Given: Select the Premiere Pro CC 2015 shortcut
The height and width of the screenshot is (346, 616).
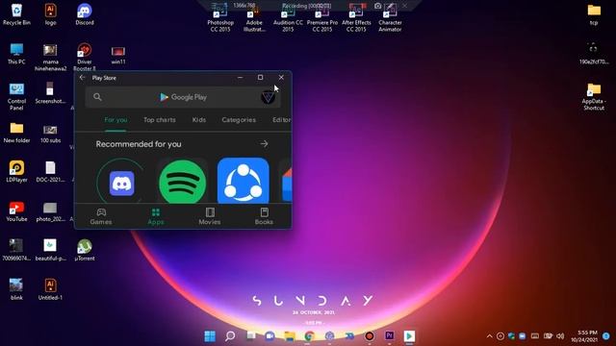Looking at the screenshot, I should pos(322,18).
